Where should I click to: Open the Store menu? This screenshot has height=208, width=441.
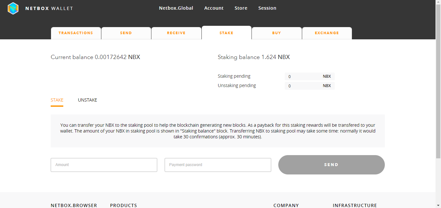click(241, 8)
